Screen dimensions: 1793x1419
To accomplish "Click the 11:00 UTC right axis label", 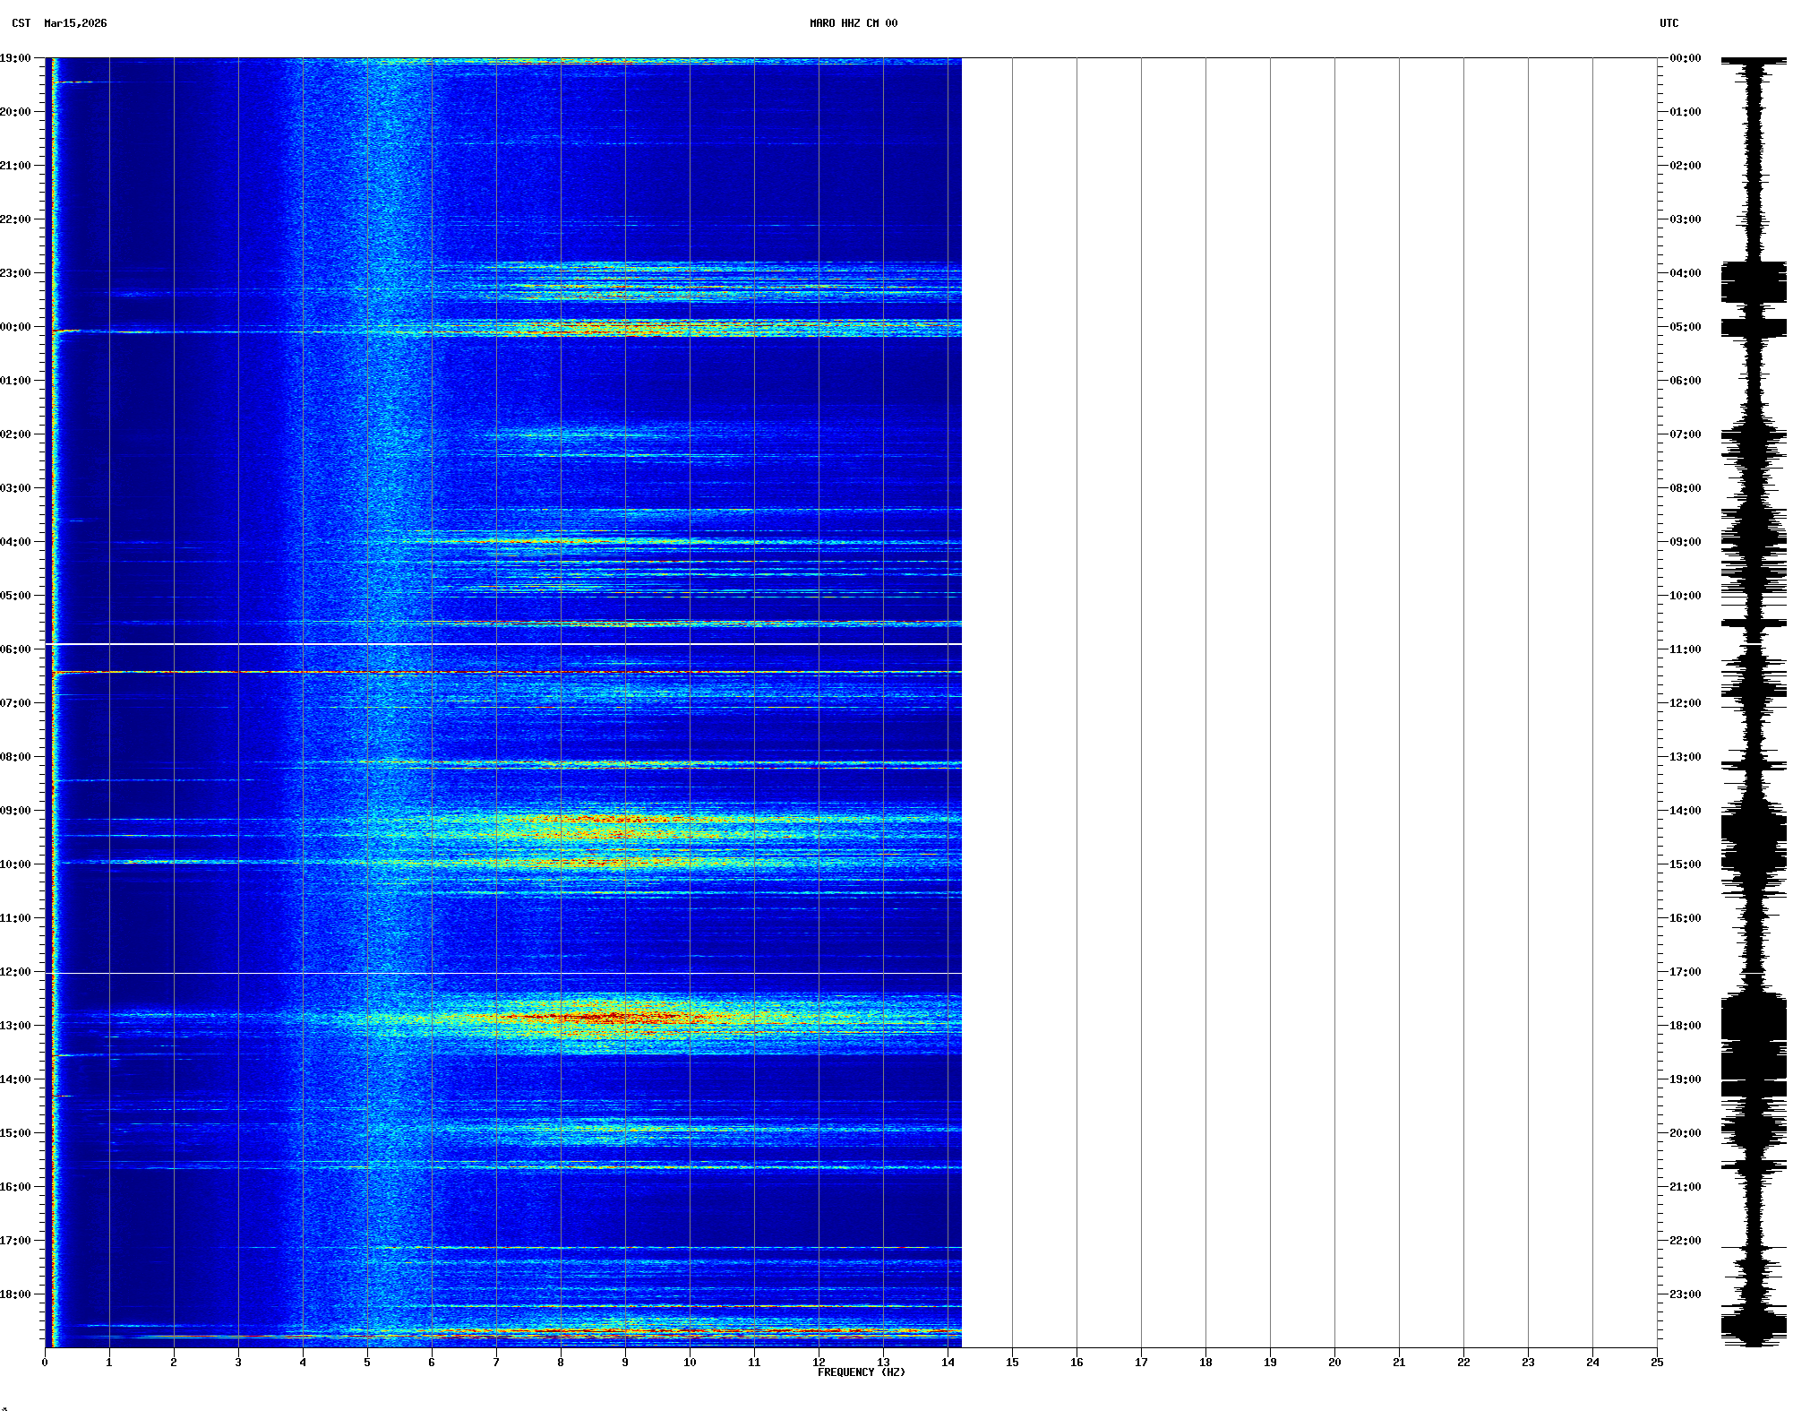I will point(1685,649).
